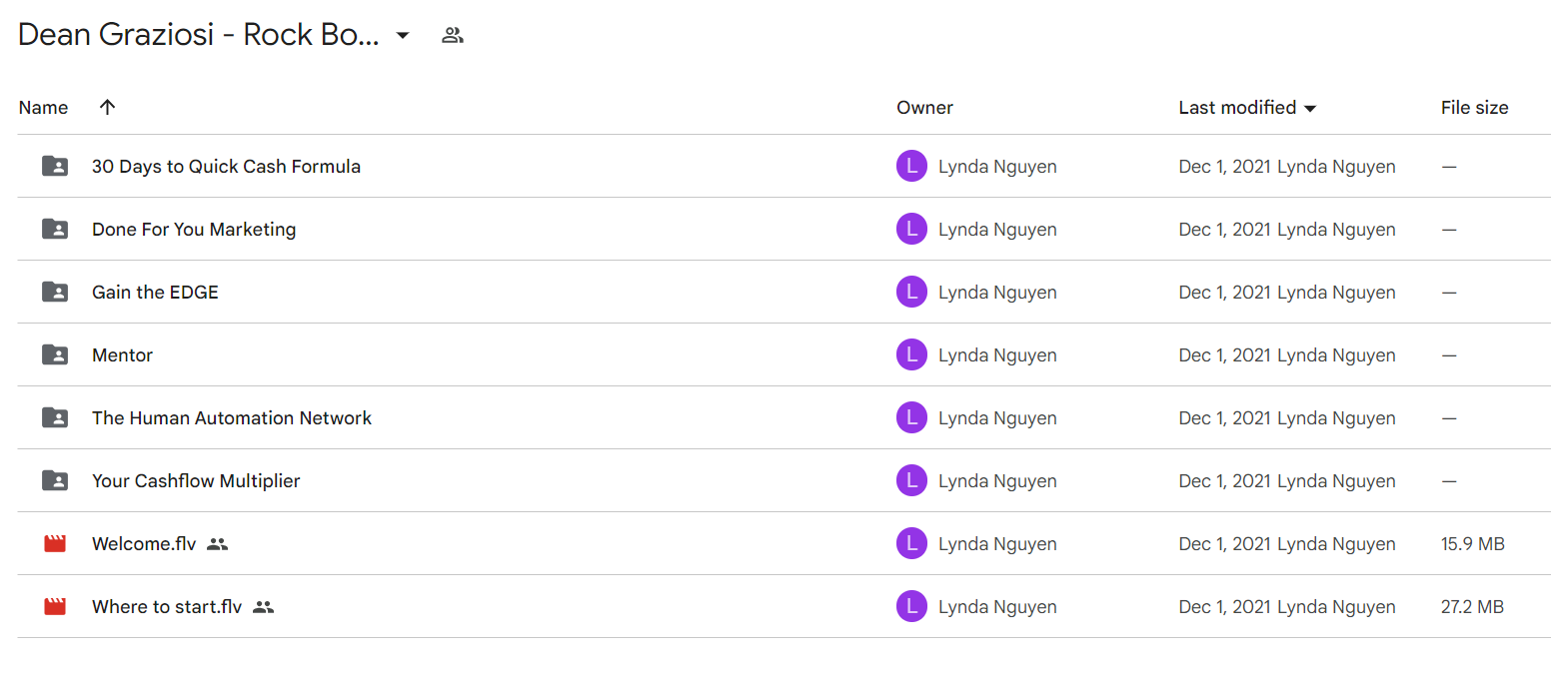This screenshot has height=680, width=1551.
Task: Click owner avatar in Welcome.flv row
Action: pyautogui.click(x=911, y=544)
